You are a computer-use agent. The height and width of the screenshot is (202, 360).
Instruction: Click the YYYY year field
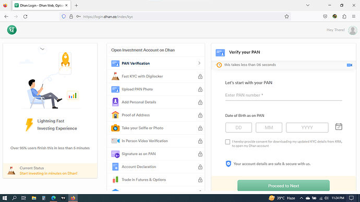click(307, 127)
